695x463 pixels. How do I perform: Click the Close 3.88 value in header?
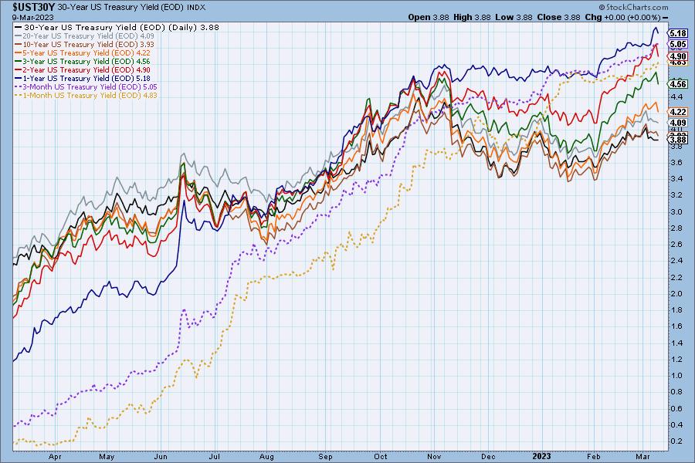pyautogui.click(x=558, y=17)
